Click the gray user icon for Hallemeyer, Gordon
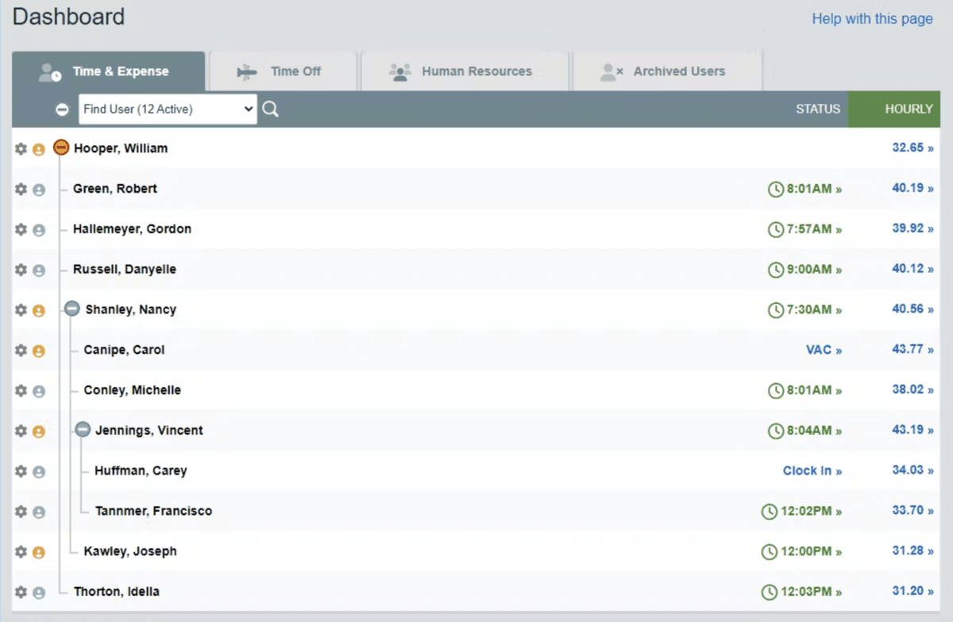The height and width of the screenshot is (622, 953). click(x=39, y=230)
